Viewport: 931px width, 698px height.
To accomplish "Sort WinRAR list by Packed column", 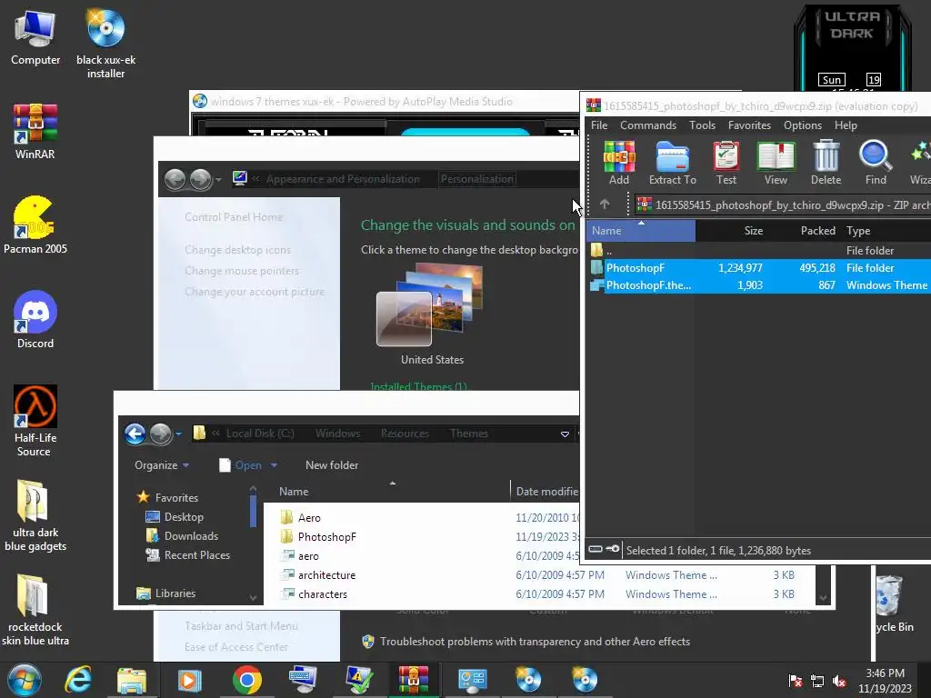I will (804, 230).
